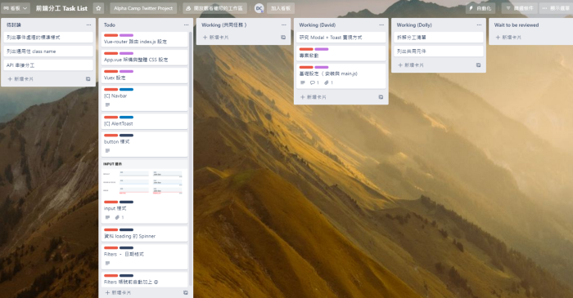Open the 專案啟動 card
Image resolution: width=573 pixels, height=298 pixels.
[x=341, y=53]
